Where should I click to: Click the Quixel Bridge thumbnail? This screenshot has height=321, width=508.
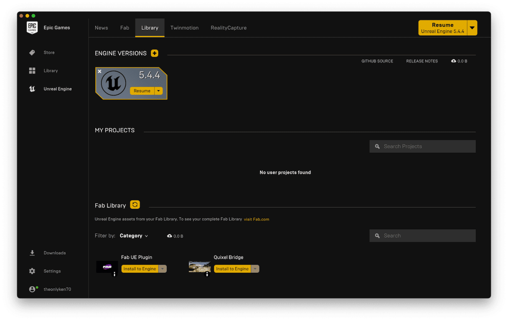pos(199,266)
